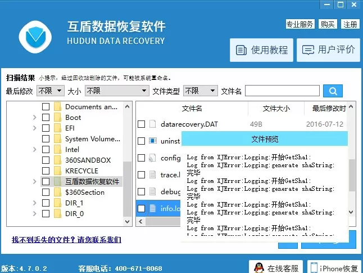This screenshot has height=273, width=363.
Task: Focus the 文件名 search input field
Action: [282, 91]
